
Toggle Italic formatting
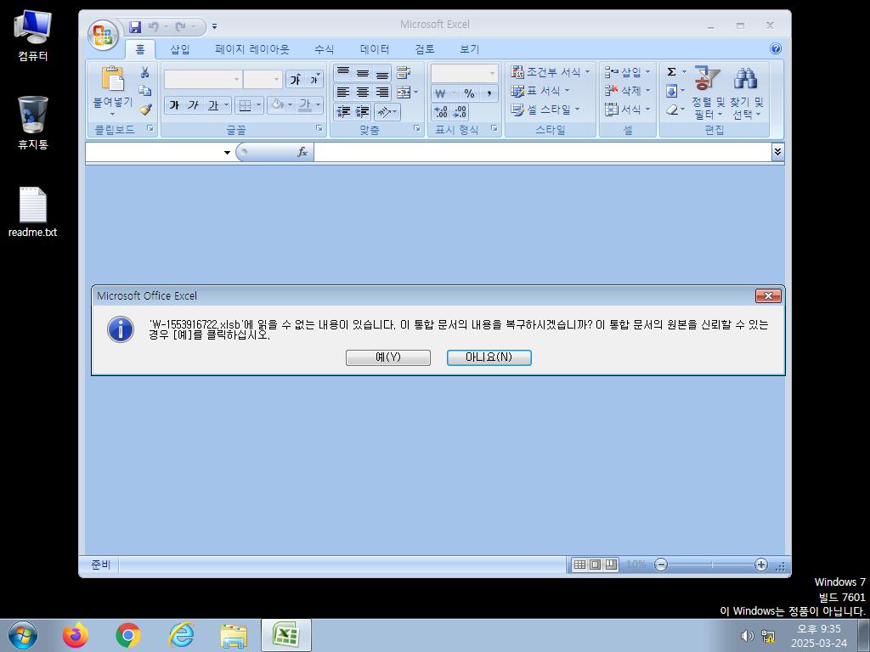[x=193, y=104]
